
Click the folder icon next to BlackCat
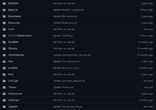[4, 10]
